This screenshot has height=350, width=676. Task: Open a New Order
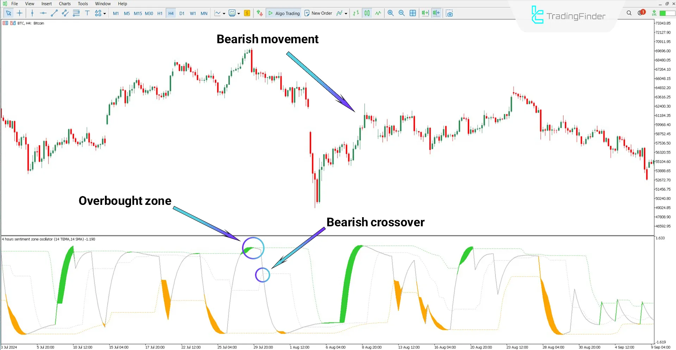pyautogui.click(x=318, y=13)
